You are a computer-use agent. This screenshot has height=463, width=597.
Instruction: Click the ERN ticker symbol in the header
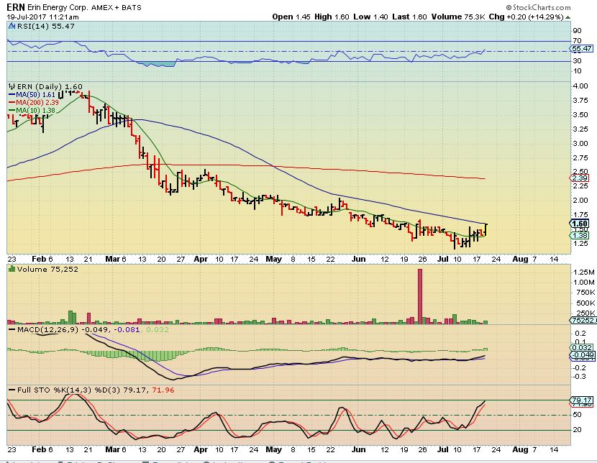(16, 7)
